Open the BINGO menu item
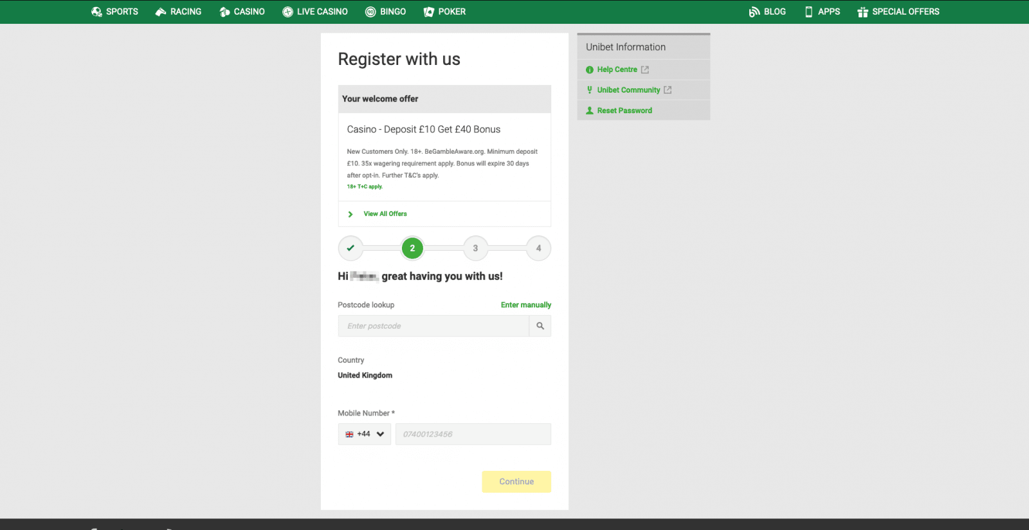 [386, 12]
